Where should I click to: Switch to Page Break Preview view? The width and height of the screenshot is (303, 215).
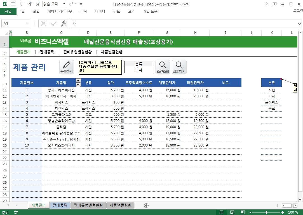click(243, 212)
